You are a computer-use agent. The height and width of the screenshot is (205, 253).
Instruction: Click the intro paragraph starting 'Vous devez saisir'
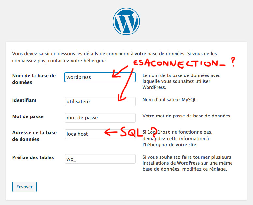click(x=114, y=57)
